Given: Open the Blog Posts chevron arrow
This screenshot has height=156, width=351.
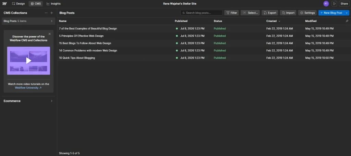Looking at the screenshot, I should pos(52,21).
